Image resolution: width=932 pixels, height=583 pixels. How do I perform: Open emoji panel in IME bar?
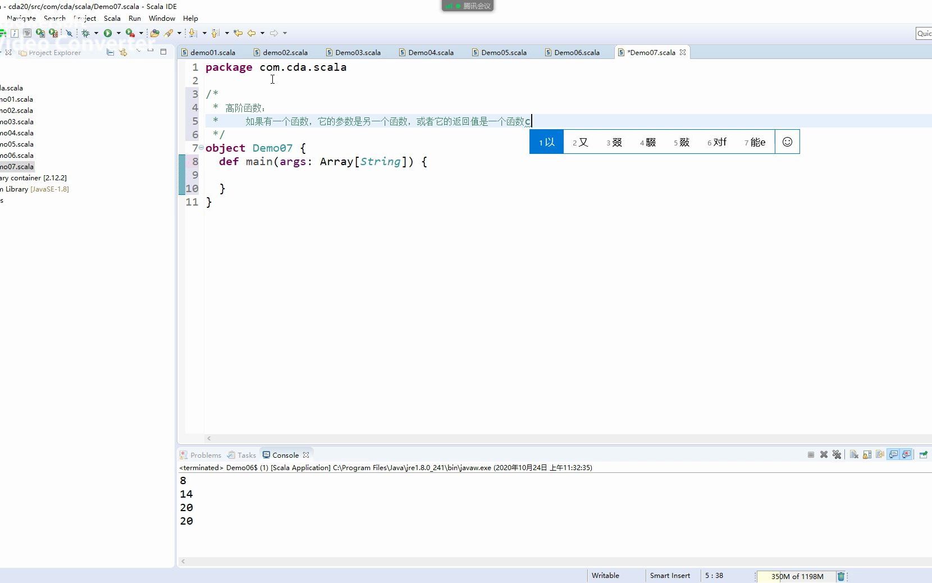point(787,142)
